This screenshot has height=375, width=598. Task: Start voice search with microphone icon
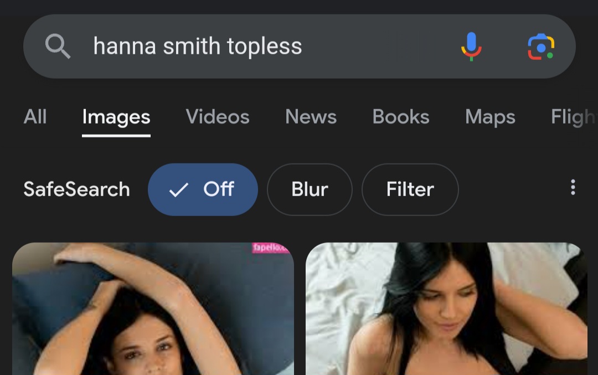(x=471, y=46)
